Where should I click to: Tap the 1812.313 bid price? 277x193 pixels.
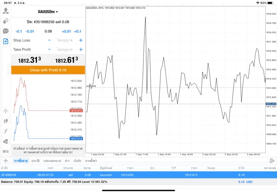coord(29,60)
